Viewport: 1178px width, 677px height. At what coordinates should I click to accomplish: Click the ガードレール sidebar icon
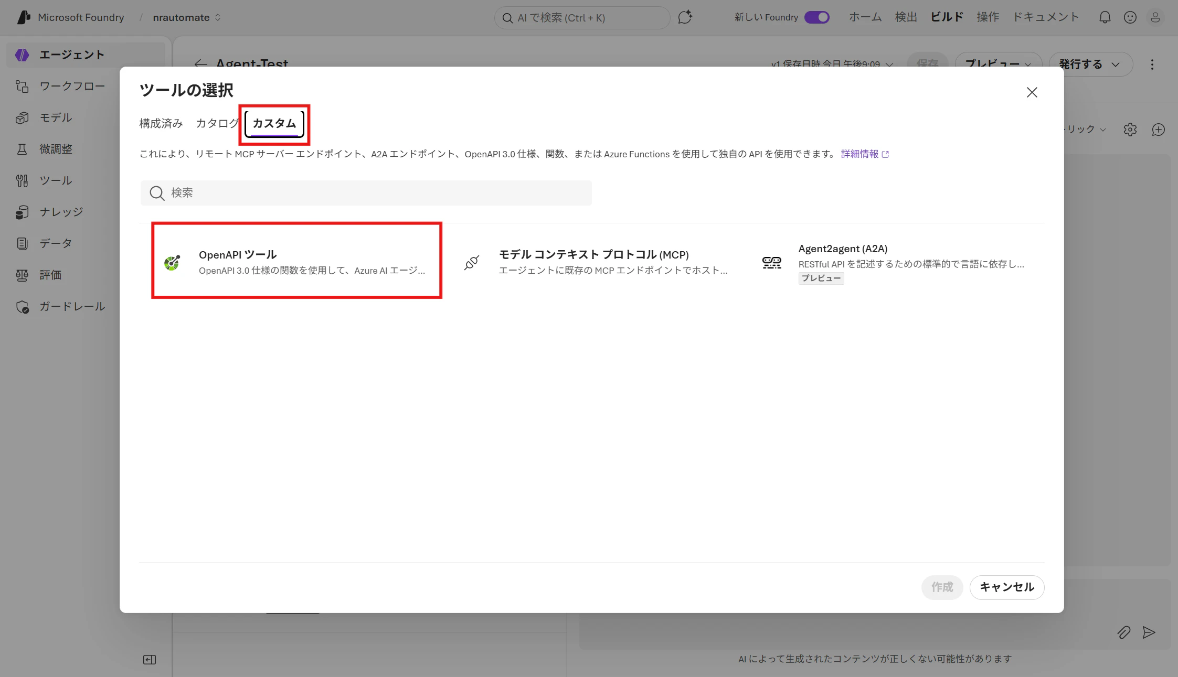click(x=22, y=307)
